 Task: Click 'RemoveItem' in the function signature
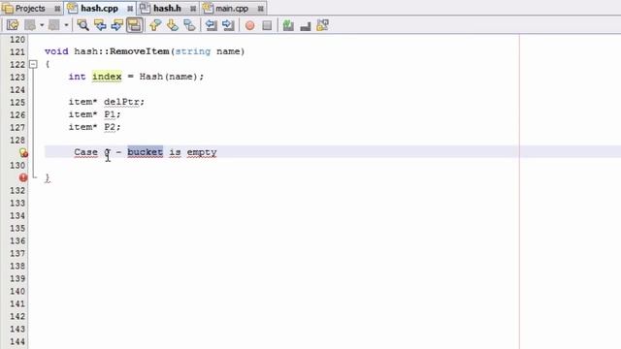140,51
